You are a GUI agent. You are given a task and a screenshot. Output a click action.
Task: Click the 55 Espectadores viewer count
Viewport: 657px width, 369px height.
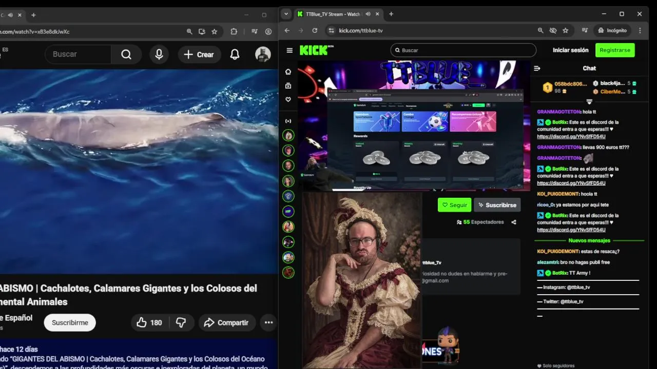[x=480, y=222]
